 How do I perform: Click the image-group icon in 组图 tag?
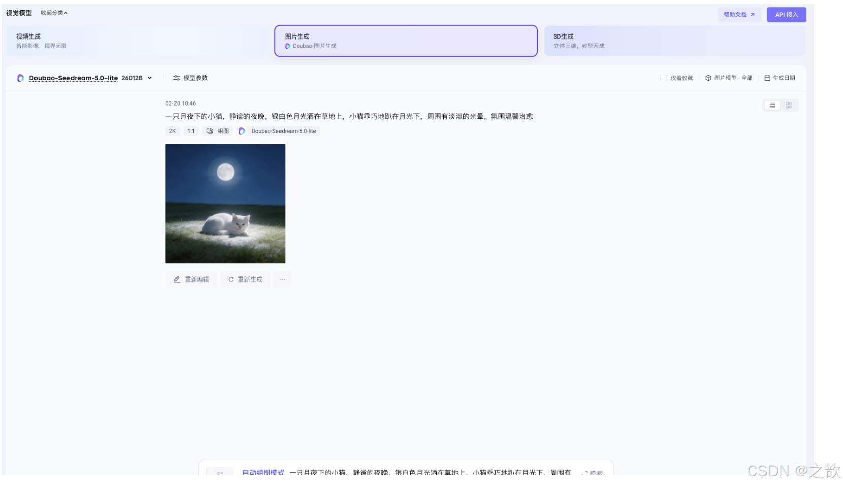[x=210, y=131]
